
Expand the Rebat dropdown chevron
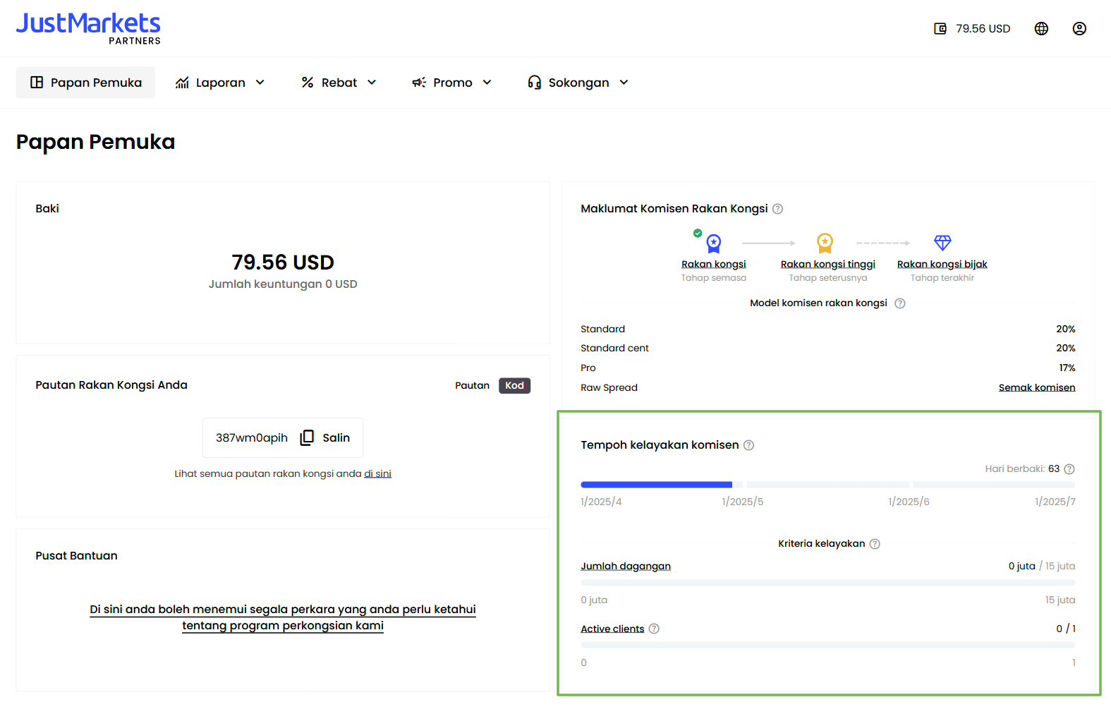click(x=372, y=83)
